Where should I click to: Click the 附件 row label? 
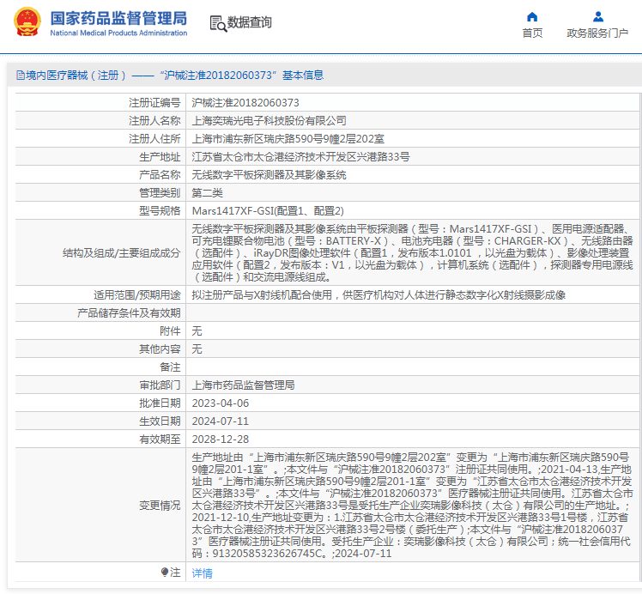(x=170, y=330)
